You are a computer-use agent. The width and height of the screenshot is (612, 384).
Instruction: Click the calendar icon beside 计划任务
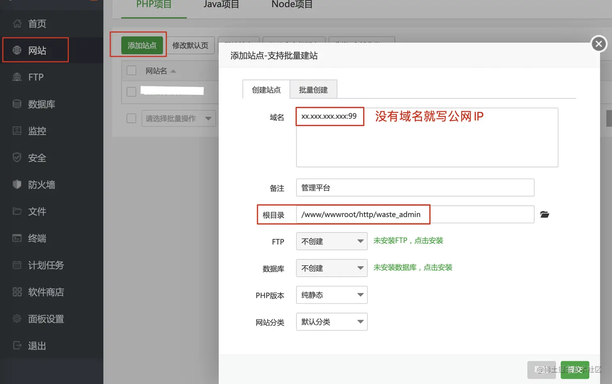[17, 265]
